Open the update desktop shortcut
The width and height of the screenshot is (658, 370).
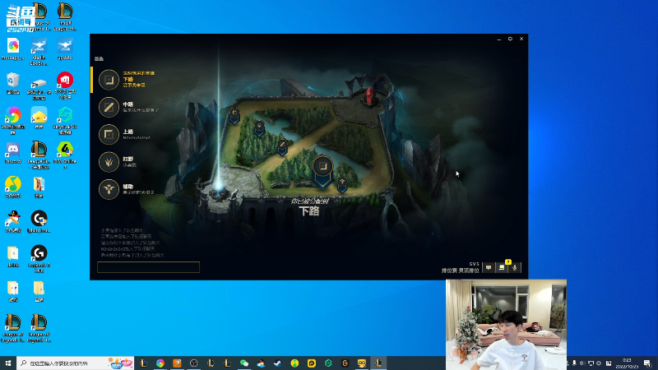tap(65, 49)
